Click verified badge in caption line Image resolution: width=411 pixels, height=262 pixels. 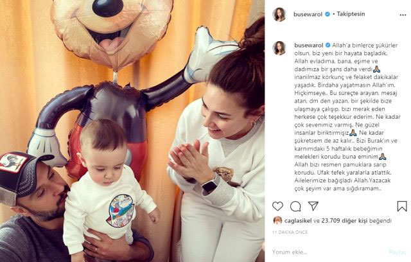328,45
